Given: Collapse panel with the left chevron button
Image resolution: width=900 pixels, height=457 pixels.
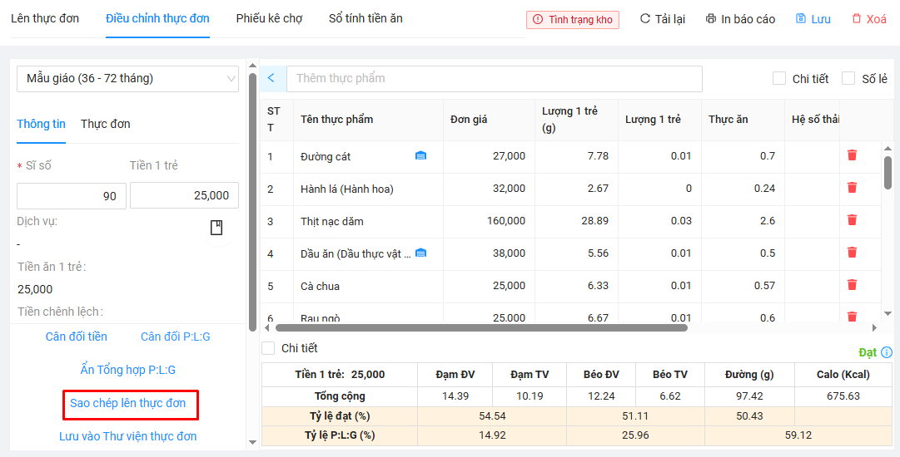Looking at the screenshot, I should click(271, 78).
